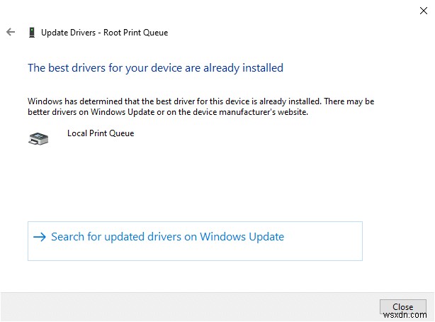Click the blue arrow icon before Search text
This screenshot has width=435, height=322.
[x=39, y=237]
